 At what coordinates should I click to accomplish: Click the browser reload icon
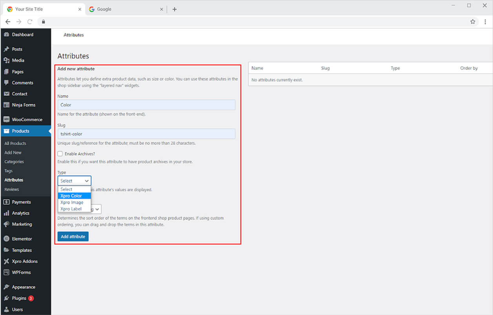[30, 22]
